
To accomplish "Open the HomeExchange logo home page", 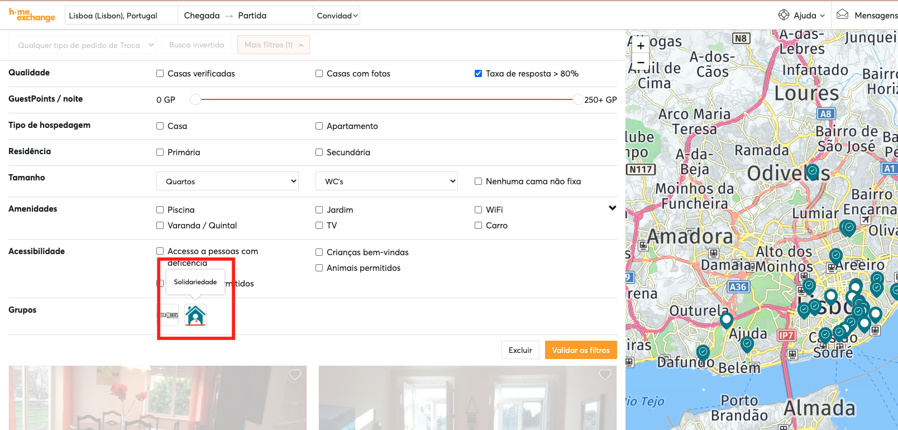I will (x=32, y=15).
